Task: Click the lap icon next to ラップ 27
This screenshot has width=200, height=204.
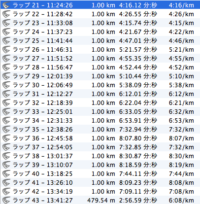Action: tap(6, 58)
